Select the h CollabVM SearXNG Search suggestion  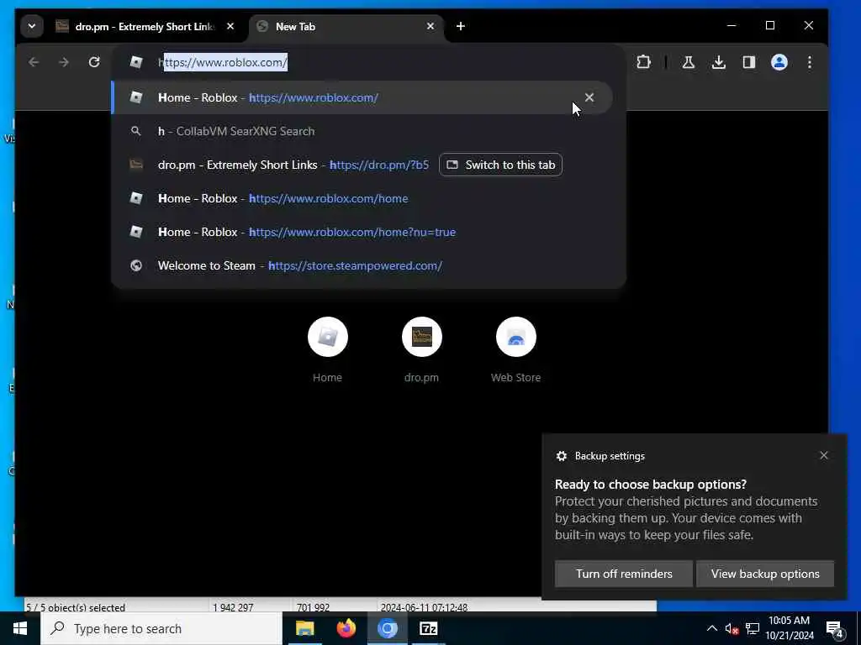point(362,131)
